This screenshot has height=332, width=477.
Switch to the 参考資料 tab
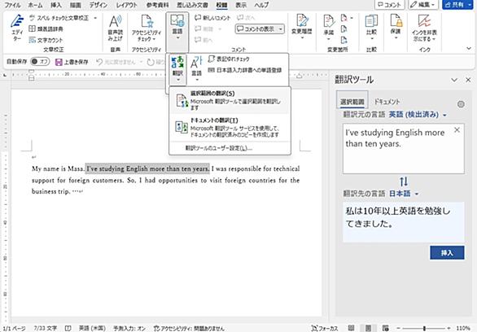point(158,5)
